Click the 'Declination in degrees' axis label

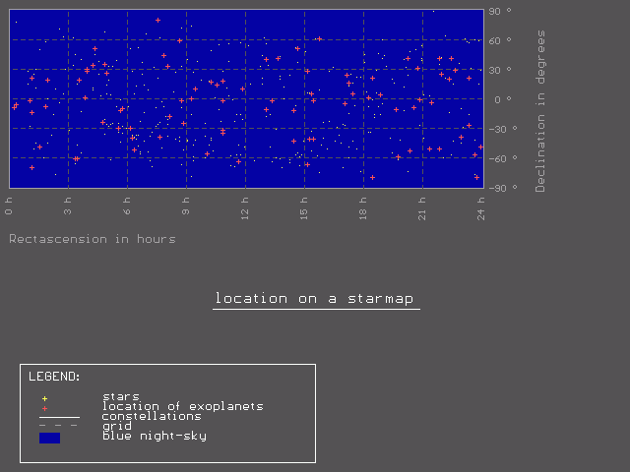(540, 111)
